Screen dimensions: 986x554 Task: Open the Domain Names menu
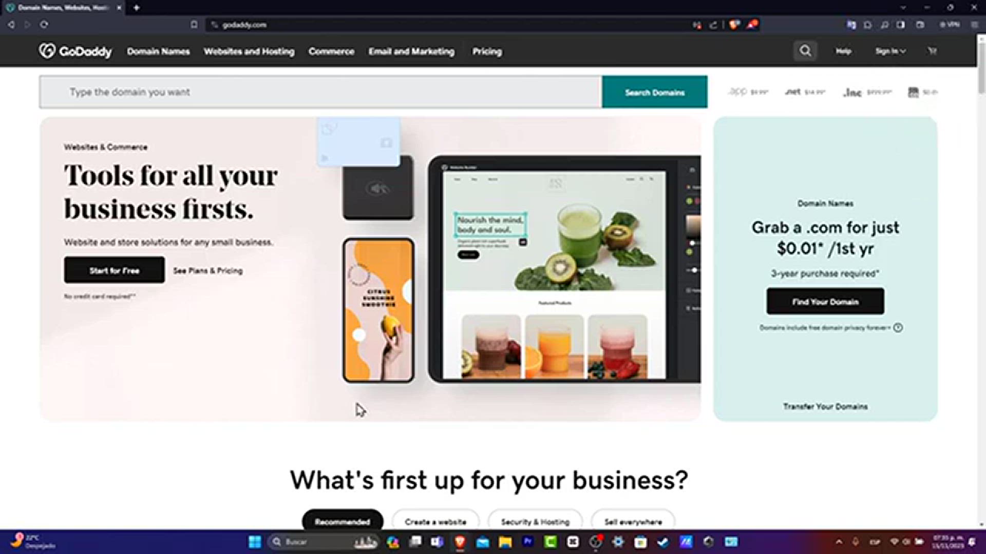[158, 51]
